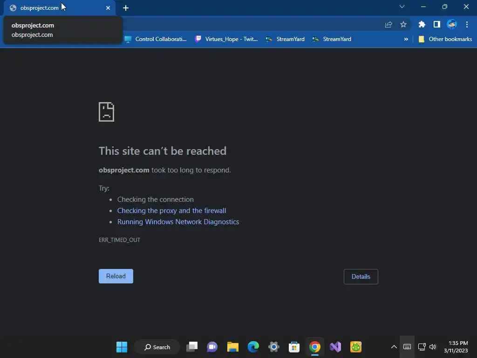Click the This site can't be reached heading

(x=163, y=151)
